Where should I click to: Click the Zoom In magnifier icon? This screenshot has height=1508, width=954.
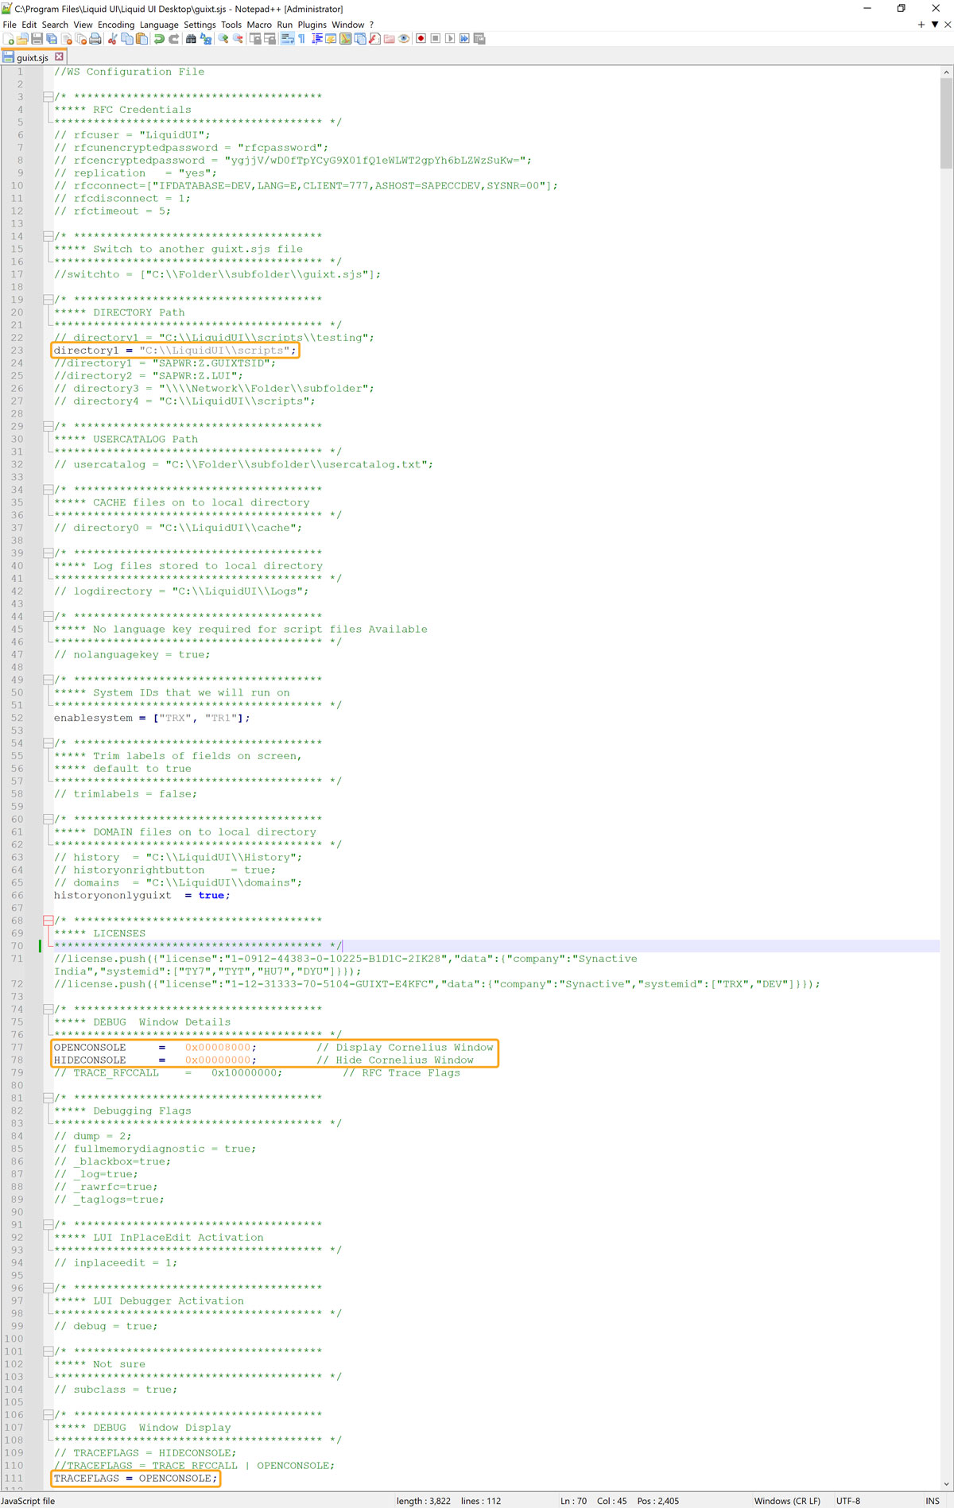[223, 39]
